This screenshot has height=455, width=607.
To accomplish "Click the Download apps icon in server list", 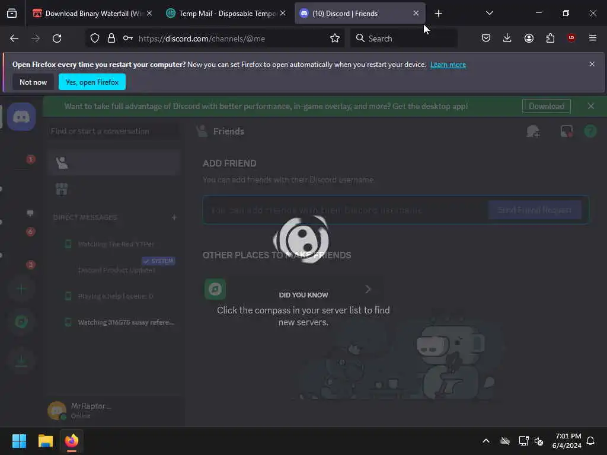I will [21, 360].
